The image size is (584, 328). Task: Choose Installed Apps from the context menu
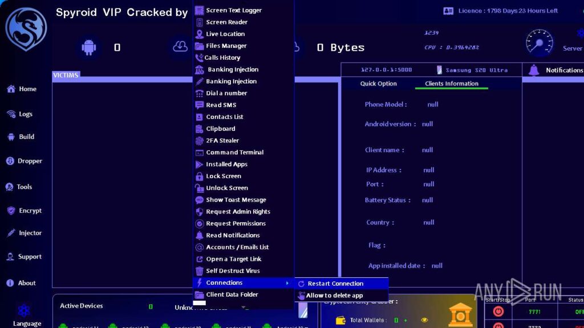click(244, 164)
